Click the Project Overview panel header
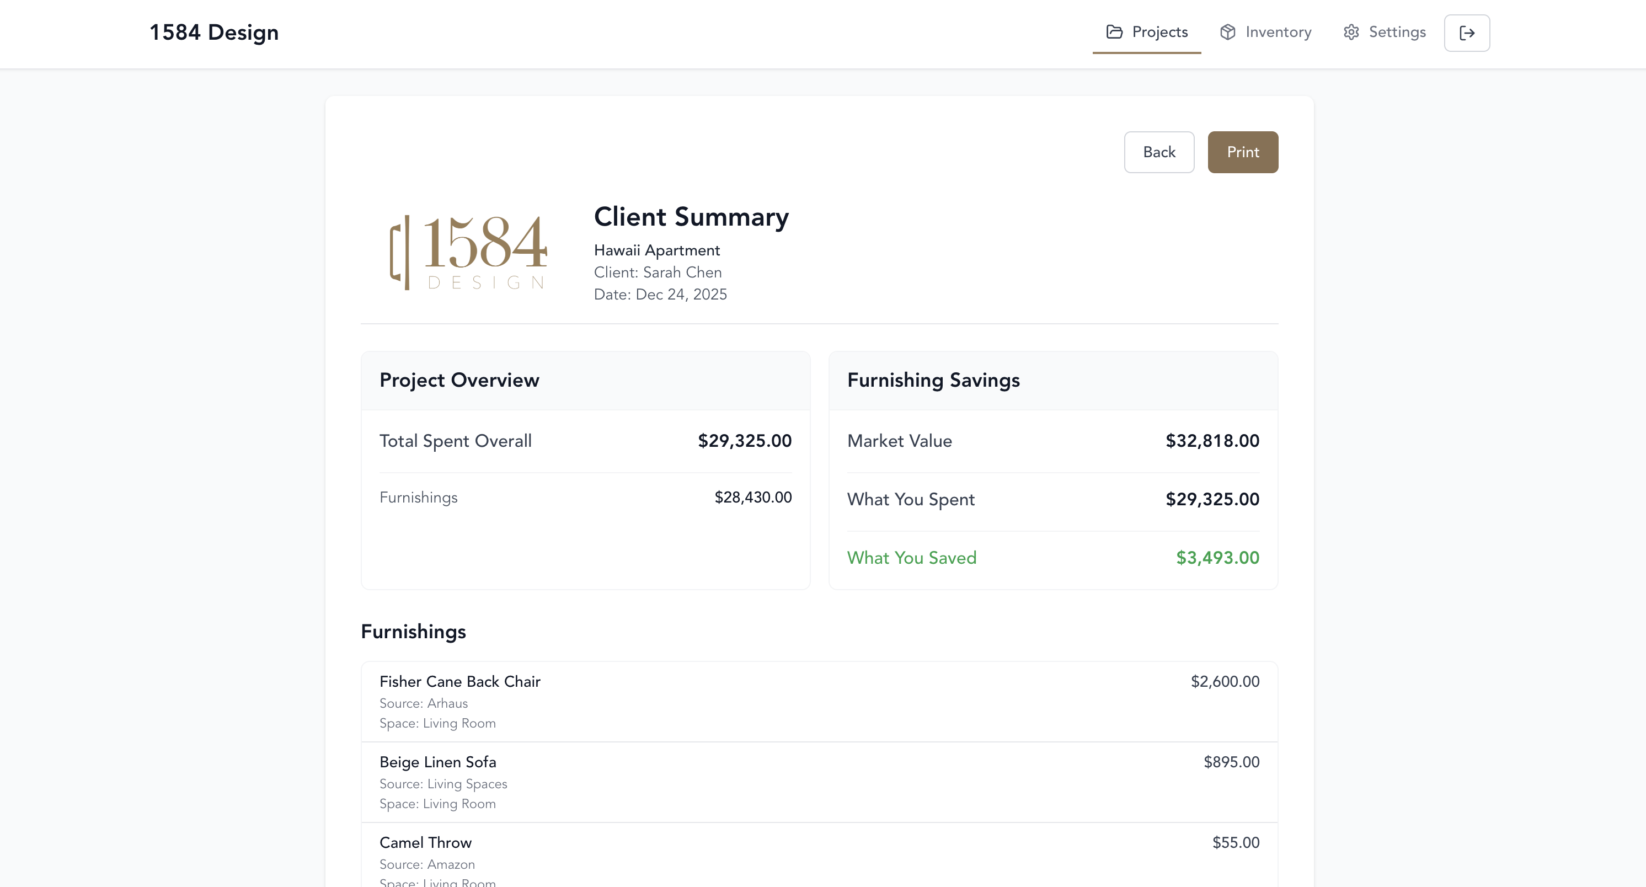 click(x=459, y=380)
